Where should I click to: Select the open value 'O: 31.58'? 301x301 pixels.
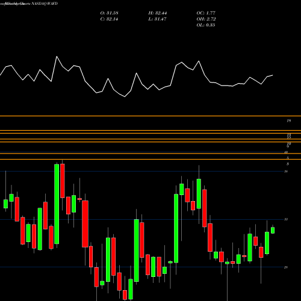[x=109, y=13]
